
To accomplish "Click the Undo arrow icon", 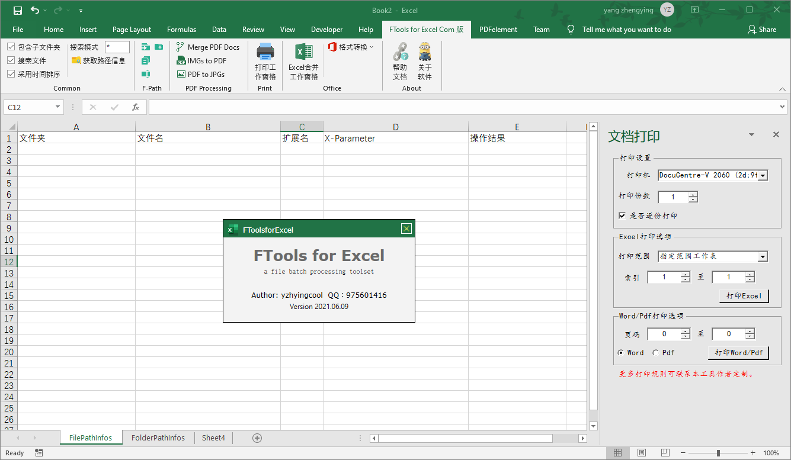I will [35, 10].
